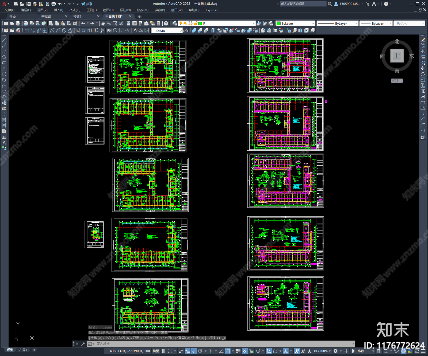The image size is (428, 356).
Task: Toggle transparency display in status bar
Action: [x=245, y=351]
